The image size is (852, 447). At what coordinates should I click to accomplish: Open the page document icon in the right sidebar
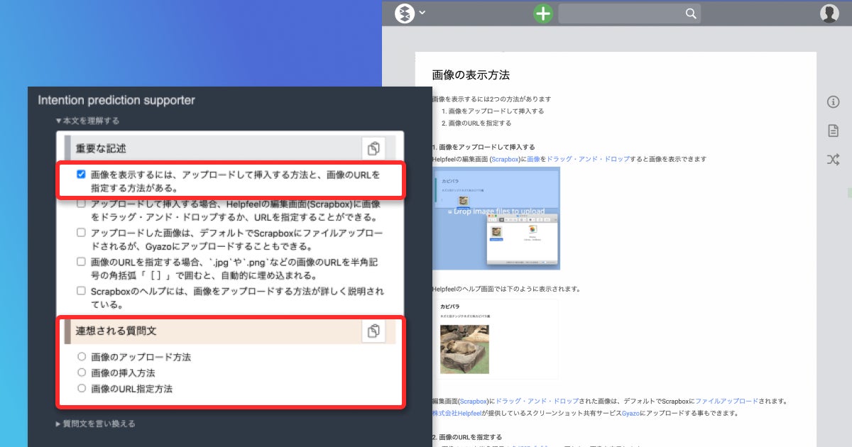pyautogui.click(x=834, y=131)
